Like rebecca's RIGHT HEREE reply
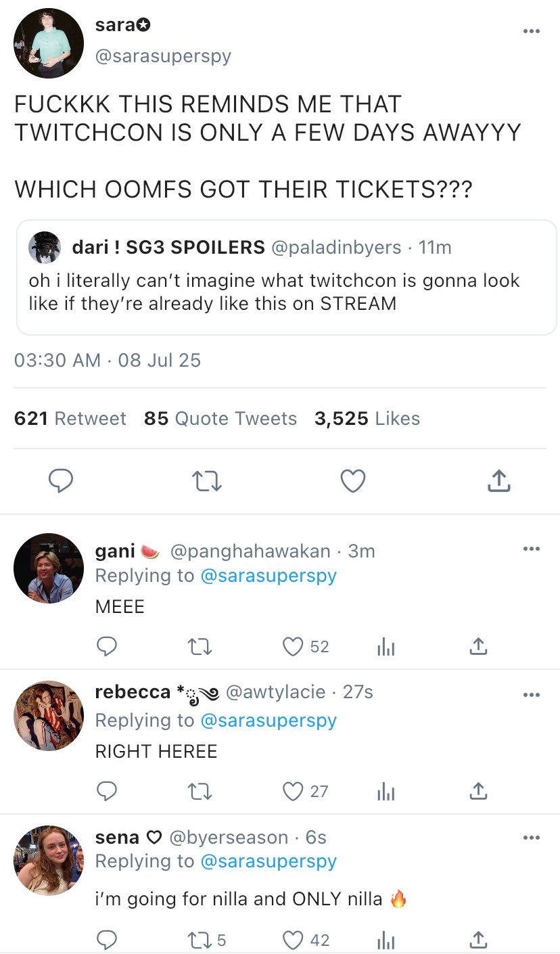560x954 pixels. point(293,791)
